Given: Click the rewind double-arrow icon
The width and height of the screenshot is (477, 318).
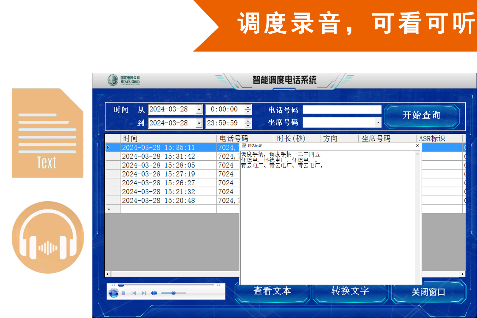Looking at the screenshot, I should click(113, 285).
